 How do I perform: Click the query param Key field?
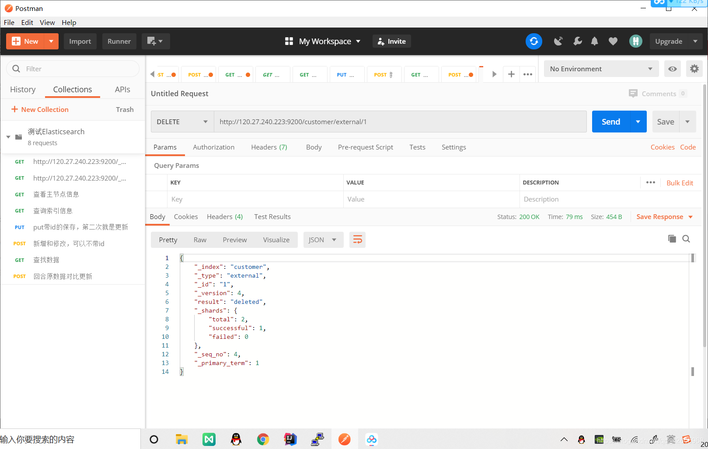click(255, 199)
